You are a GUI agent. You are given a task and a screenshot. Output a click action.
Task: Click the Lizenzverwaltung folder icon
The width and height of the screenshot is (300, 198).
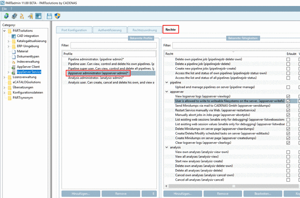click(x=10, y=77)
